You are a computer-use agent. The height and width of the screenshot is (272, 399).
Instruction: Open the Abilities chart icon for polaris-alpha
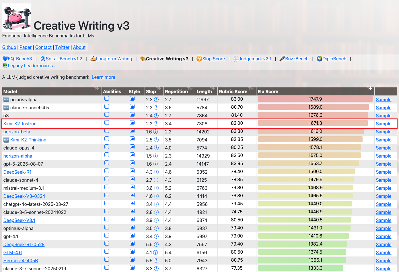coord(107,99)
